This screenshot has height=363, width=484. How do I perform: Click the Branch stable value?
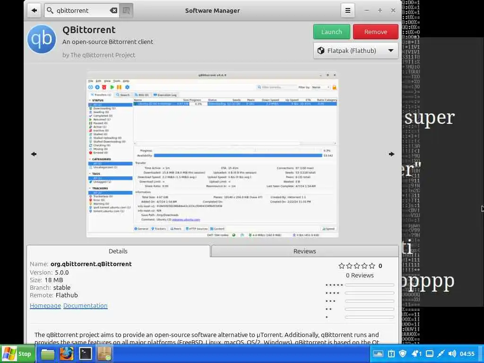[62, 288]
